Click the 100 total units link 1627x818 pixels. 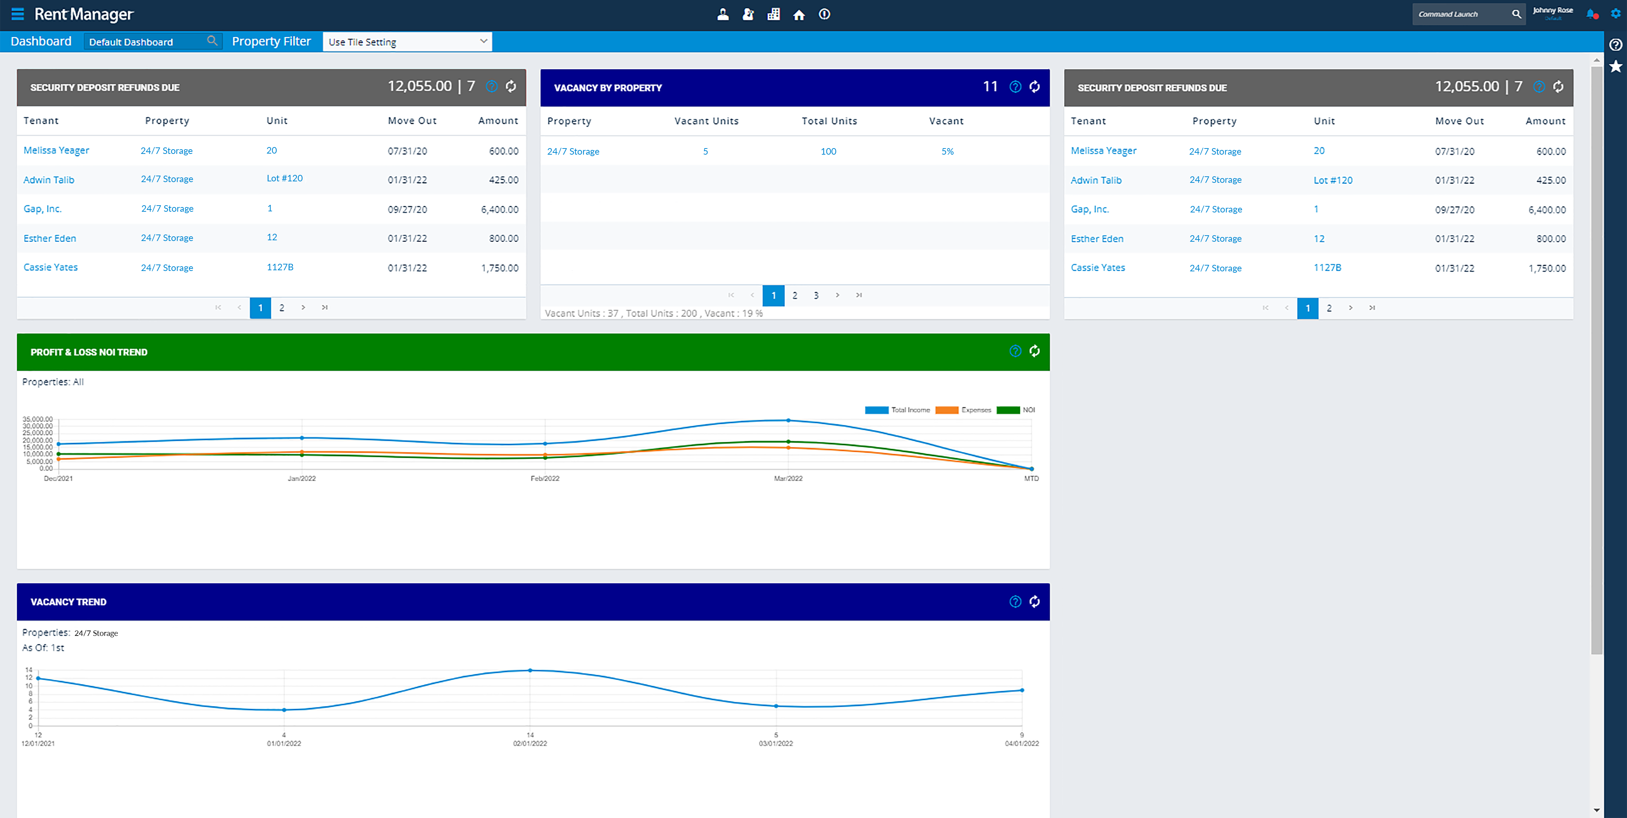point(828,151)
